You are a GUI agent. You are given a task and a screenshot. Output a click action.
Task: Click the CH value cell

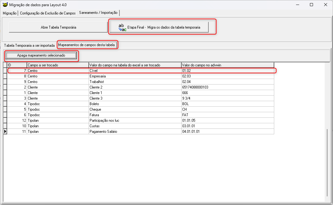[x=228, y=109]
